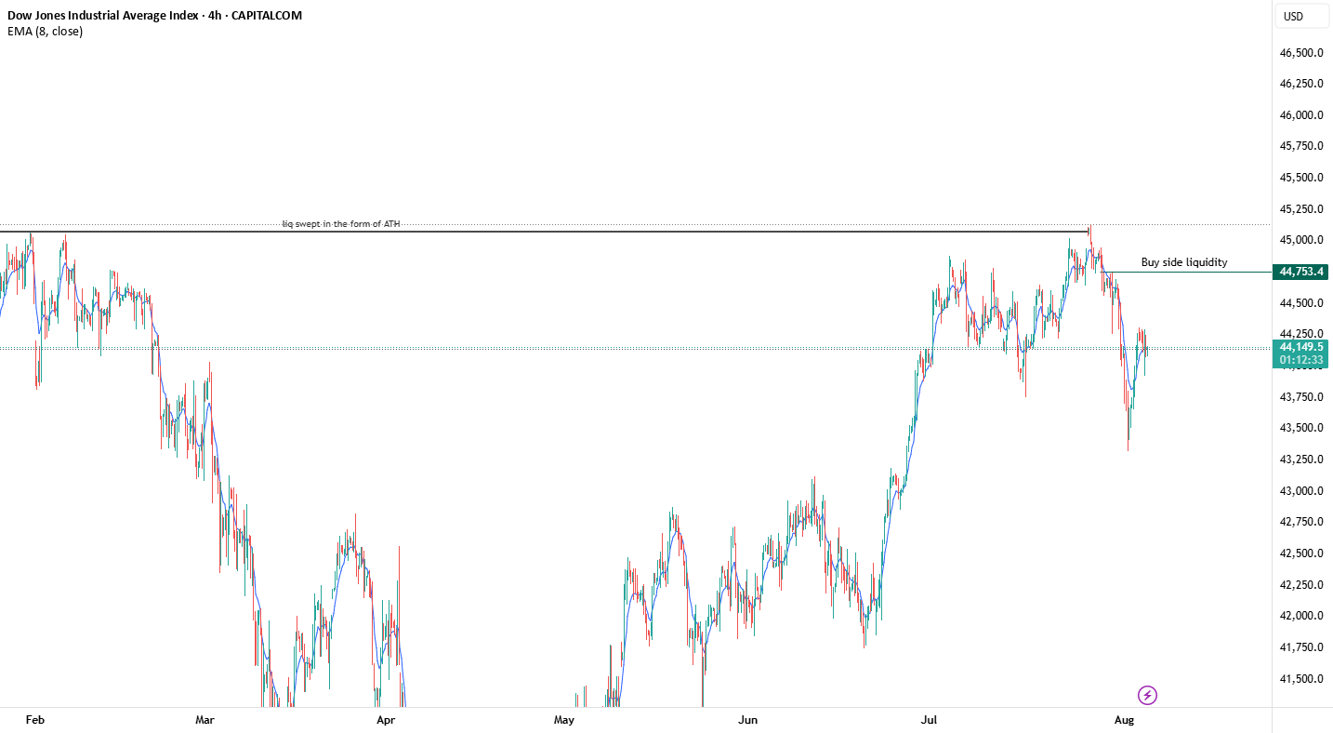Click the Apr label on time axis
The height and width of the screenshot is (733, 1333).
pyautogui.click(x=385, y=720)
